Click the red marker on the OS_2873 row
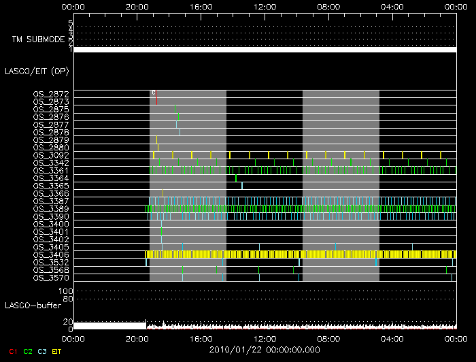Image resolution: width=476 pixels, height=362 pixels. pos(156,101)
